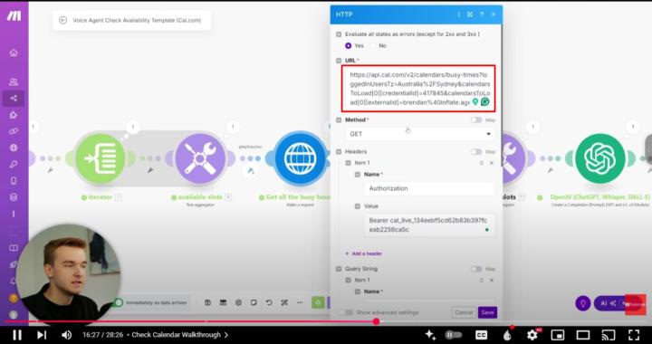The height and width of the screenshot is (344, 652).
Task: Go back using the arrow beside scenario name
Action: point(62,20)
